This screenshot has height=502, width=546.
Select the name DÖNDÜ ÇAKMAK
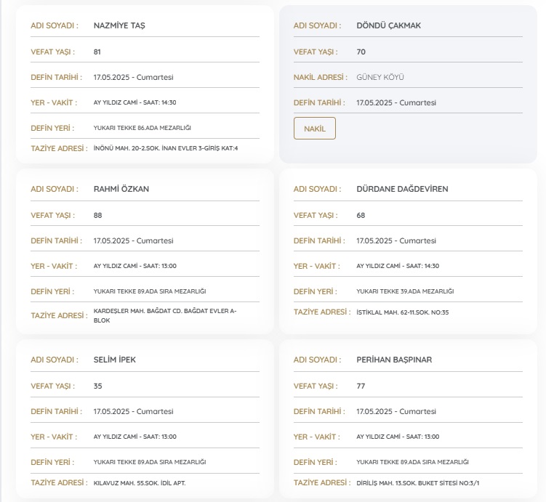coord(389,25)
